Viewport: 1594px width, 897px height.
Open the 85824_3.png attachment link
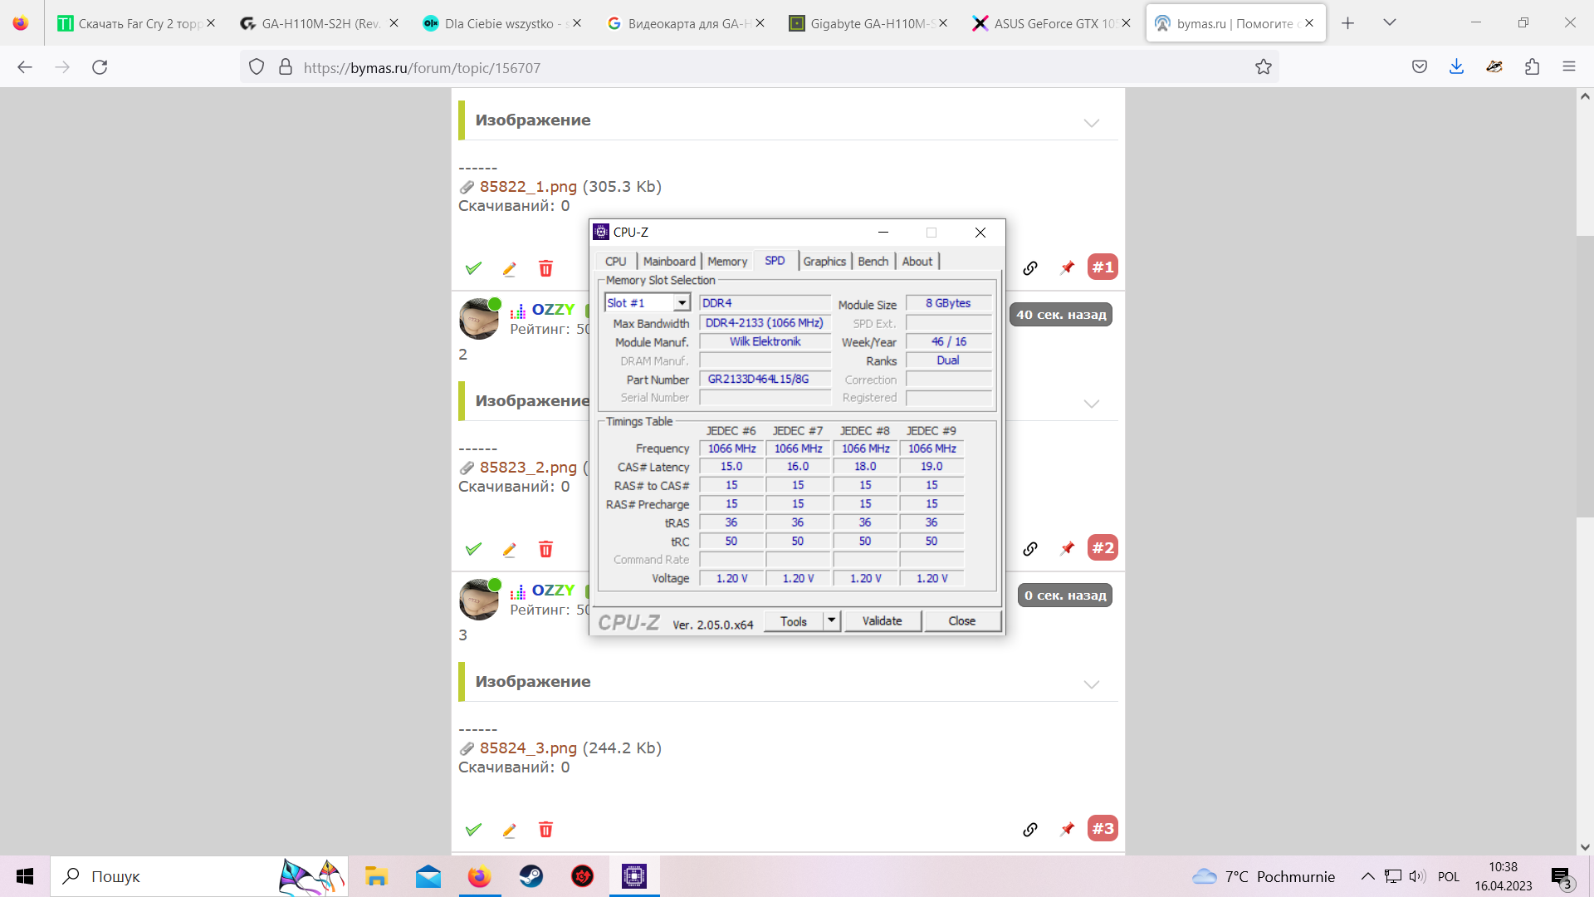pos(528,748)
